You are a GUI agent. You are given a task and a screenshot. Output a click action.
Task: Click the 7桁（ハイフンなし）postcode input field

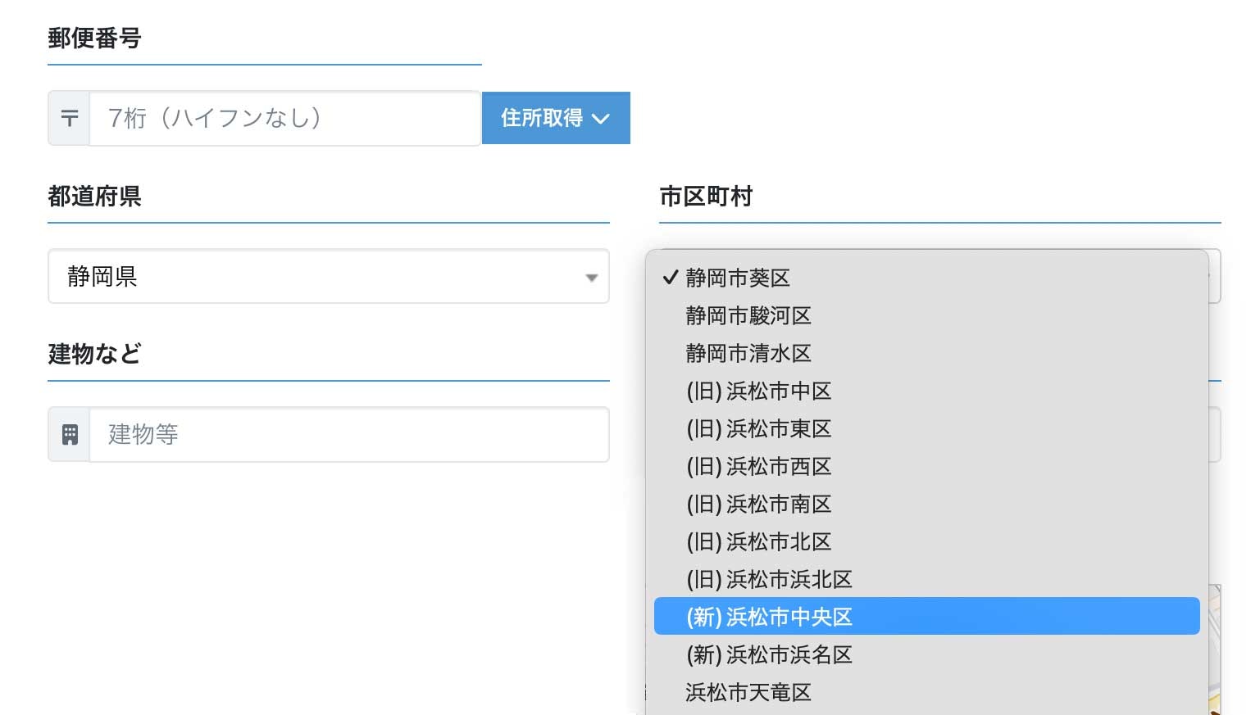pos(284,118)
